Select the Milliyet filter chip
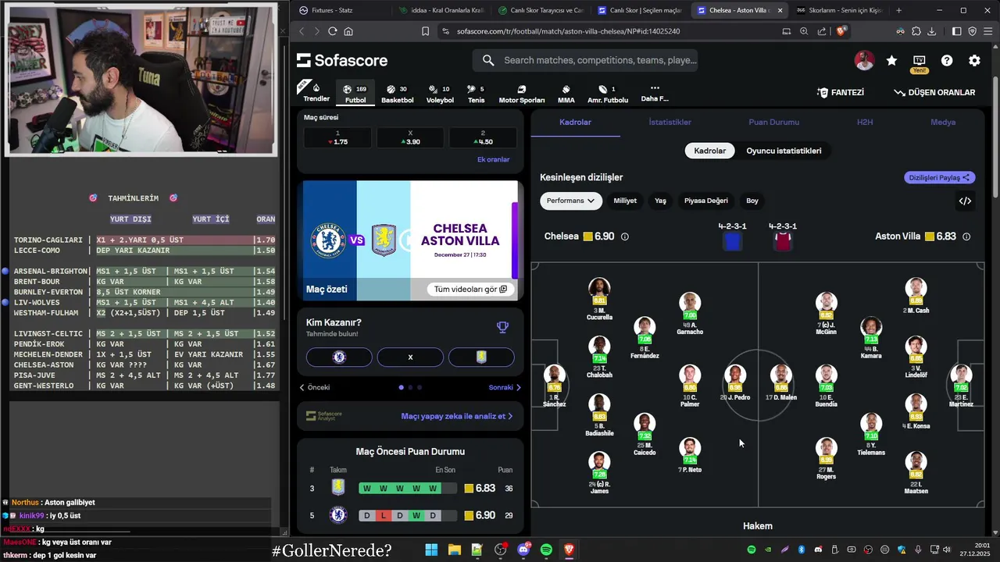The width and height of the screenshot is (1000, 562). pyautogui.click(x=625, y=201)
